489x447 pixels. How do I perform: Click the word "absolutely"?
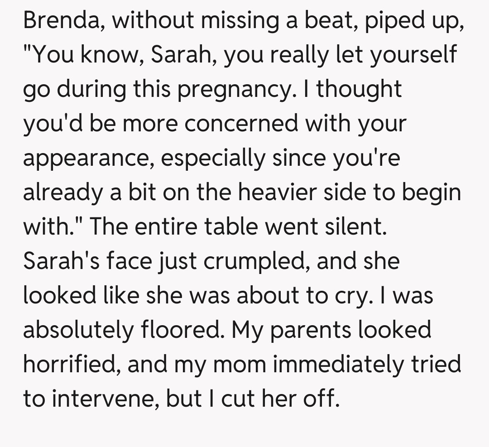77,330
